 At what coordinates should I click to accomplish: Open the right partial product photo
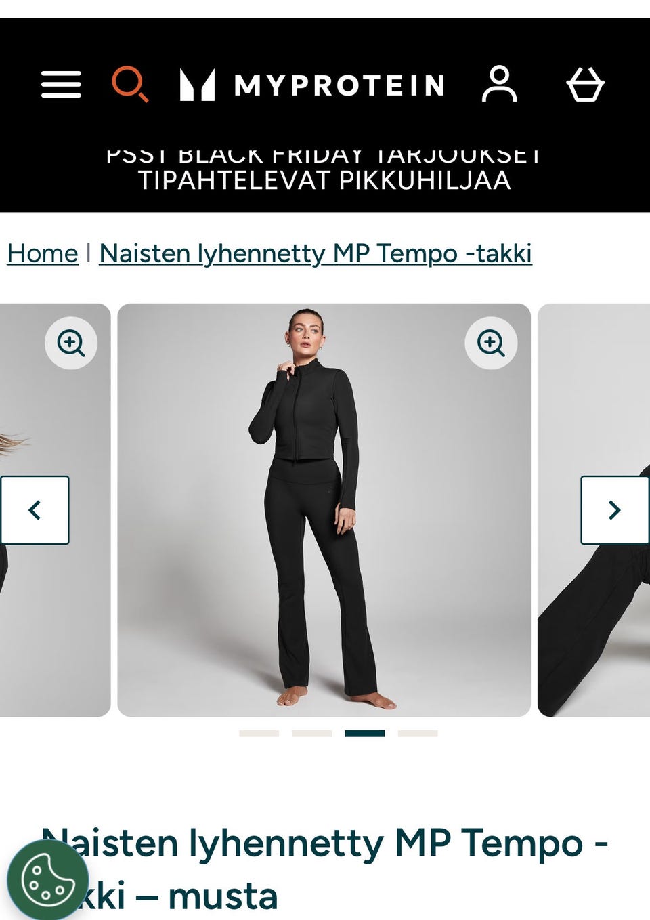(x=594, y=510)
